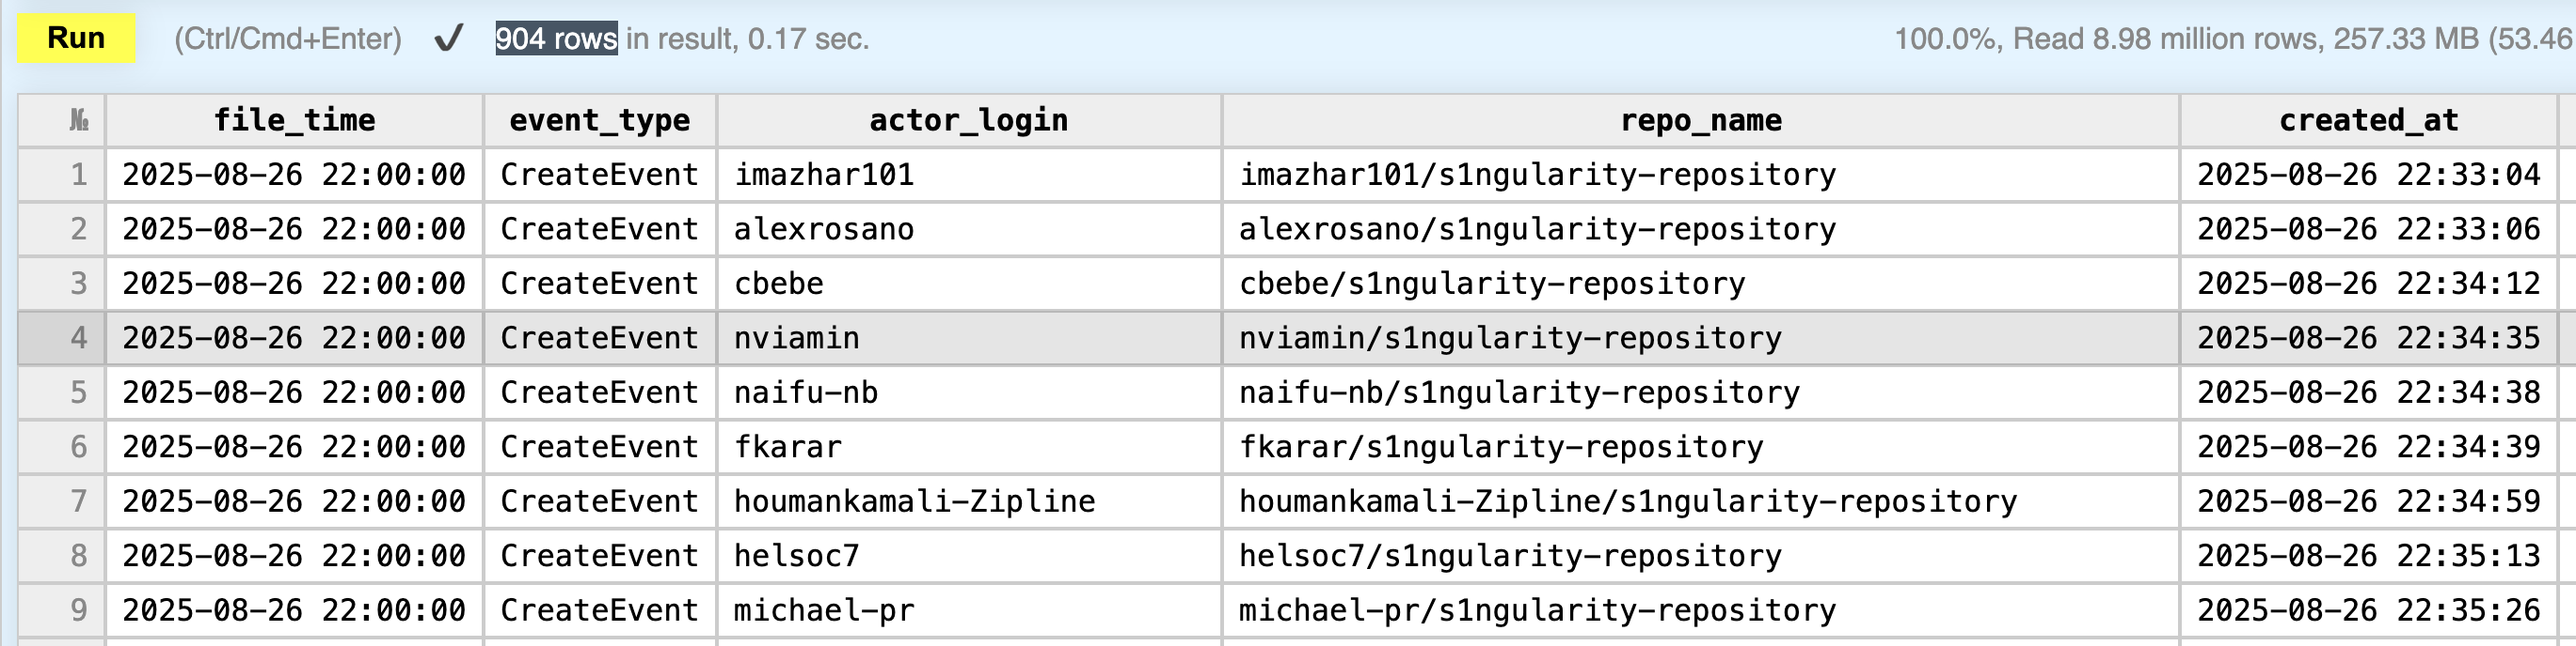Click the 'Read 8.98 million rows' statistics text

[x=2168, y=38]
